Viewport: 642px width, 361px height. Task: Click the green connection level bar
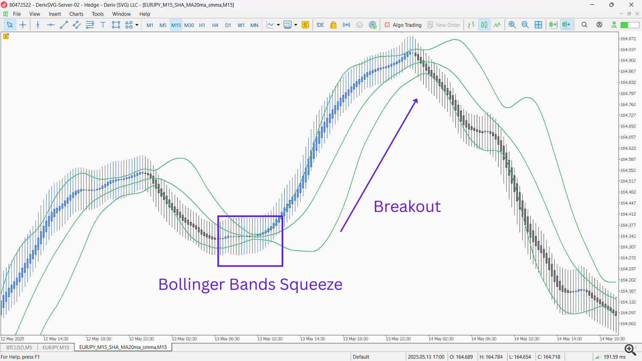click(630, 25)
